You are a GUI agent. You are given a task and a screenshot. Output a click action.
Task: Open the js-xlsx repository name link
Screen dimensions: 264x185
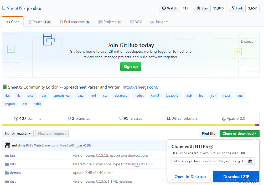[34, 8]
